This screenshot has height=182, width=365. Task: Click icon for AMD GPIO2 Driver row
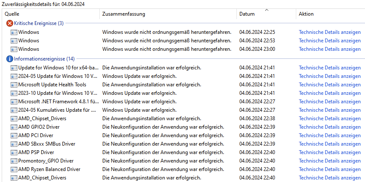pos(14,127)
